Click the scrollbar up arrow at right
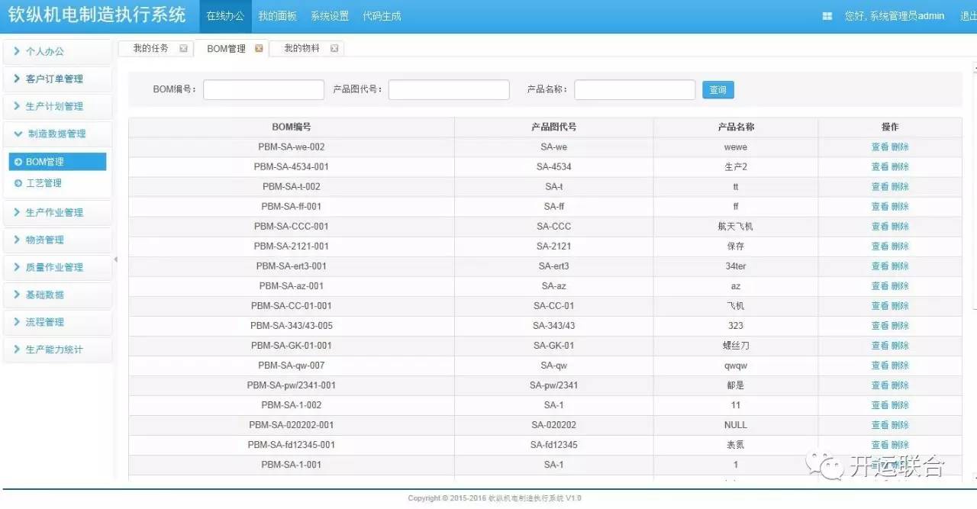Image resolution: width=977 pixels, height=509 pixels. tap(974, 69)
